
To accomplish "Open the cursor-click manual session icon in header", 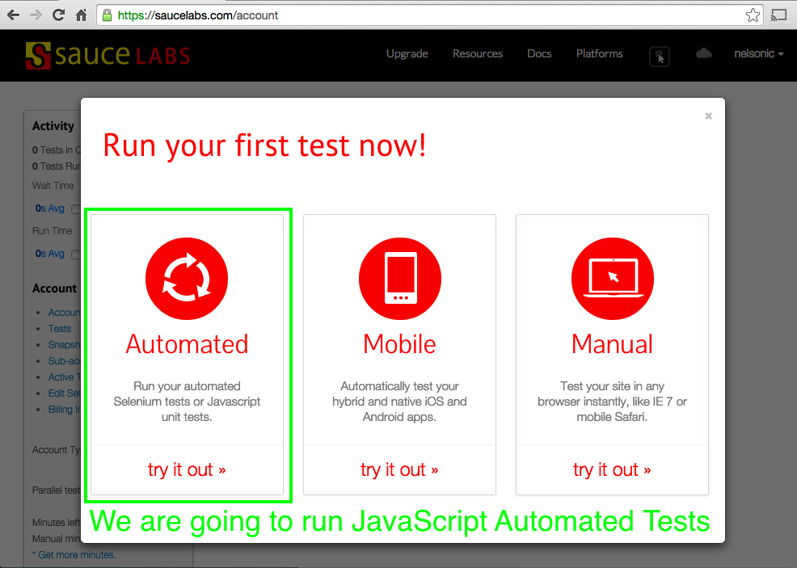I will point(660,56).
